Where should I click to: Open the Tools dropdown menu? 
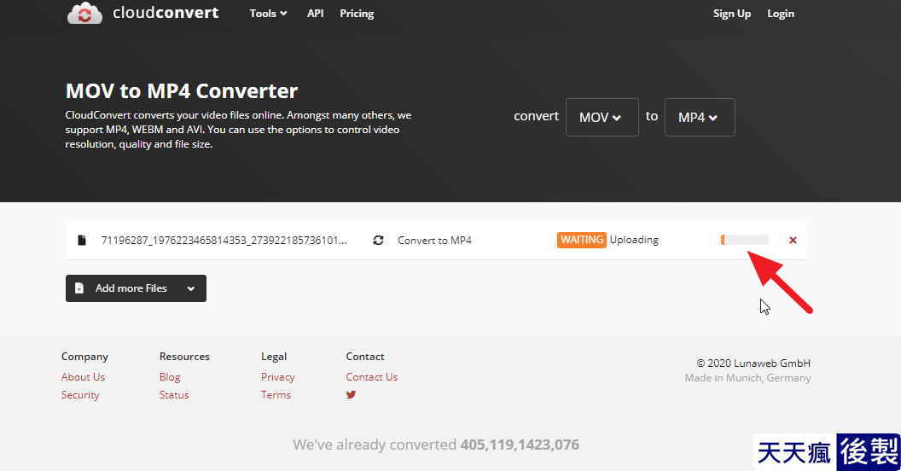click(x=268, y=13)
